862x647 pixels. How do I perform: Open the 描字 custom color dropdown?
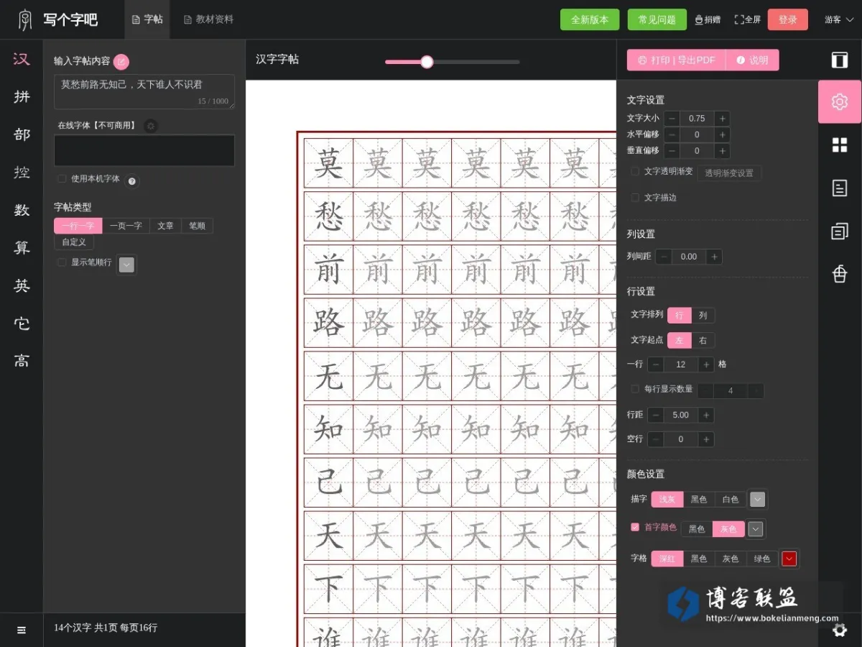(x=757, y=499)
